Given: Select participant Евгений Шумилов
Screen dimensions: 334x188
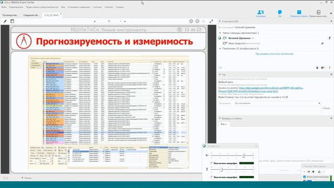Looking at the screenshot, I should pyautogui.click(x=239, y=38).
